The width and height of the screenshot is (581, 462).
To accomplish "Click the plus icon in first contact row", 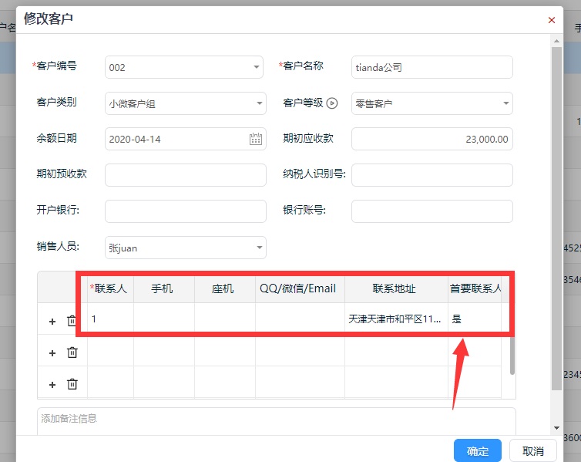I will tap(52, 321).
